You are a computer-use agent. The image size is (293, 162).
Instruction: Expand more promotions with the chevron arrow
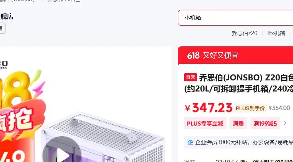[285, 123]
